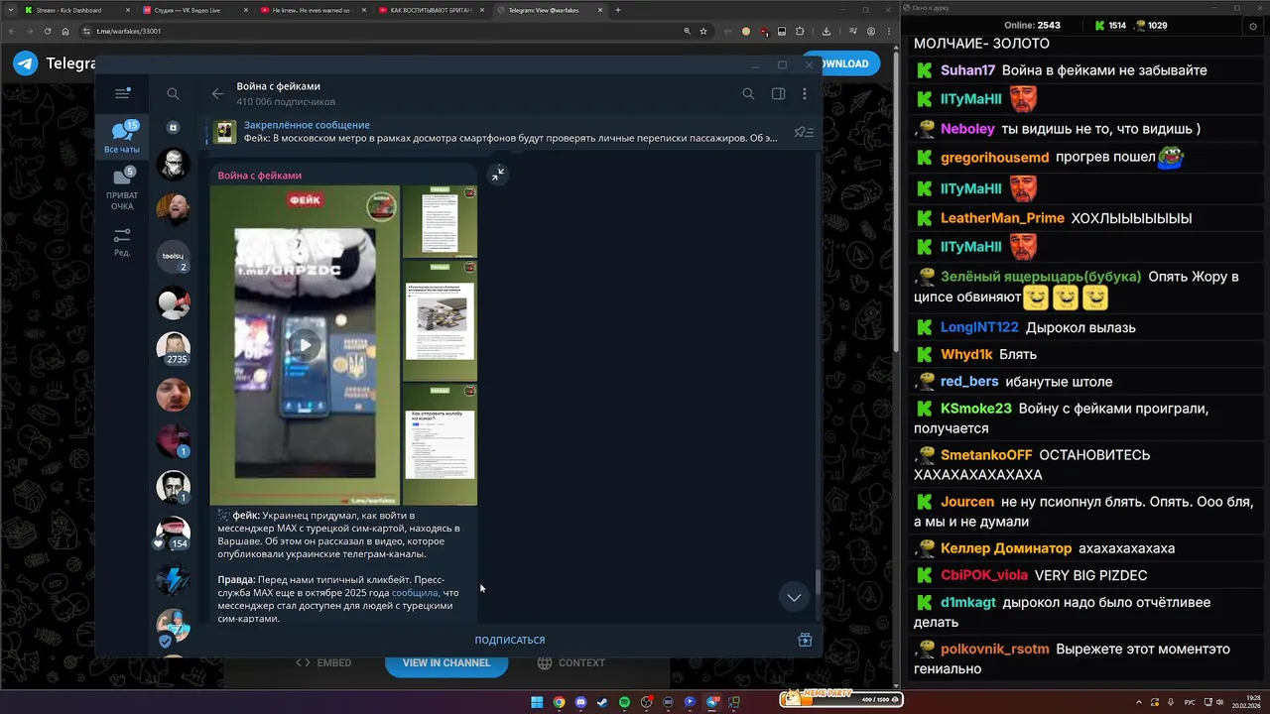Click the Война с фейками sender name in the post
Image resolution: width=1270 pixels, height=714 pixels.
(259, 176)
